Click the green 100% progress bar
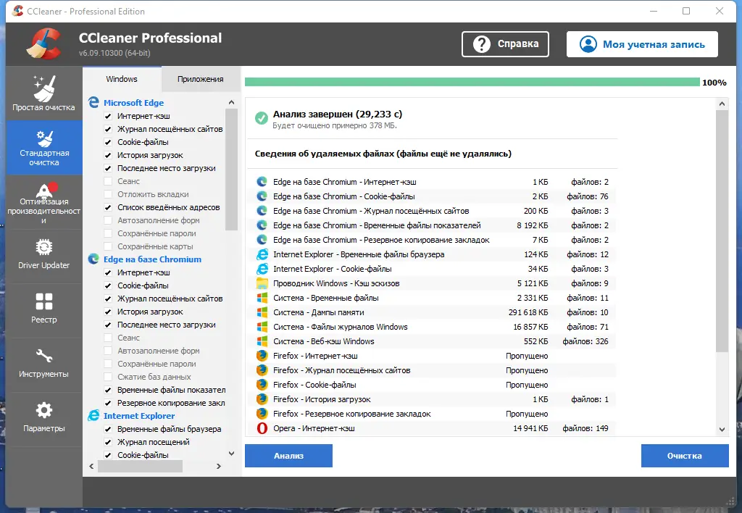This screenshot has width=742, height=513. (472, 82)
